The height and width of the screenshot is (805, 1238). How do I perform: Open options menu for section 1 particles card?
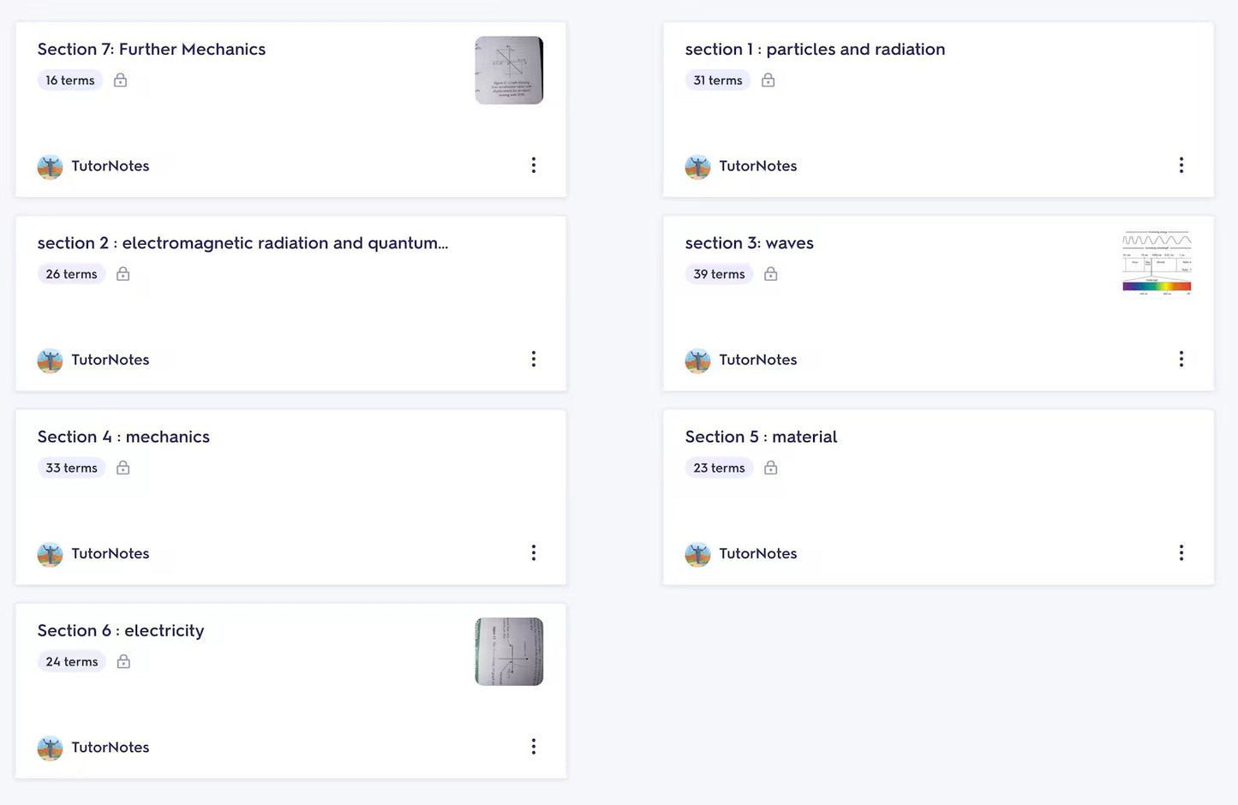[1181, 165]
